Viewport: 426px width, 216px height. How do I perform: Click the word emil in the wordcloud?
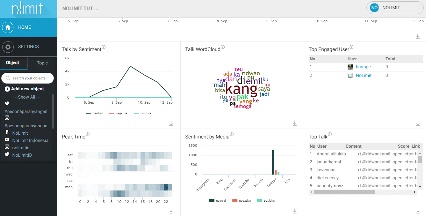point(255,81)
